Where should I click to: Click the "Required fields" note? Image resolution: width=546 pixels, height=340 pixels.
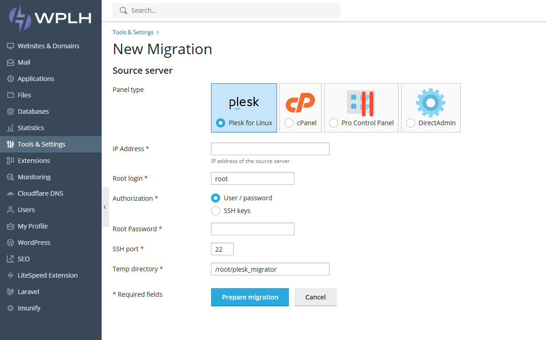[x=138, y=294]
